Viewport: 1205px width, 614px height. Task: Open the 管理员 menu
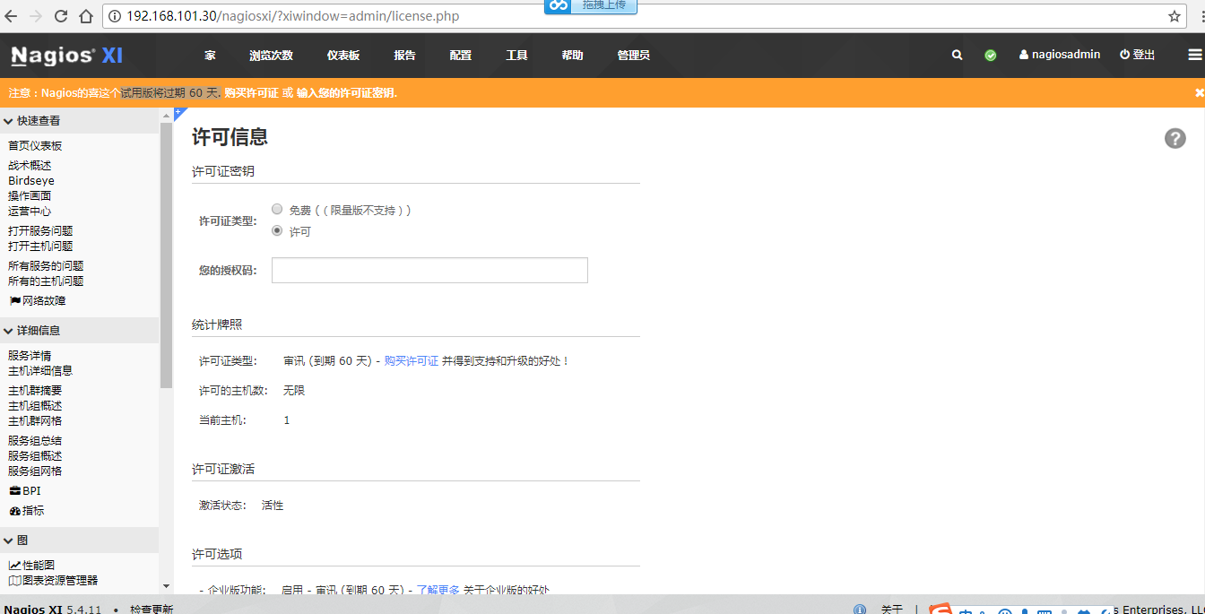pos(633,56)
